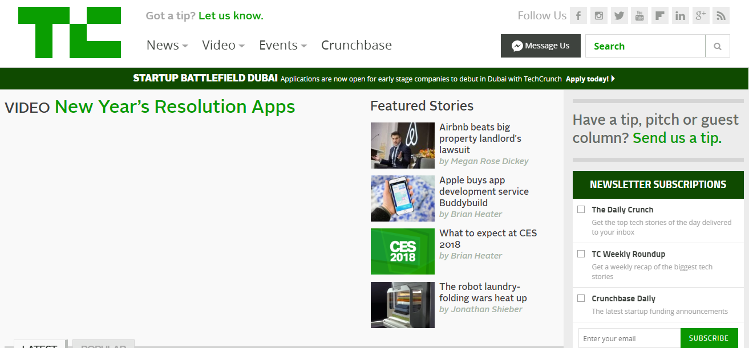Open the Facebook follow icon
The image size is (749, 348).
point(578,15)
